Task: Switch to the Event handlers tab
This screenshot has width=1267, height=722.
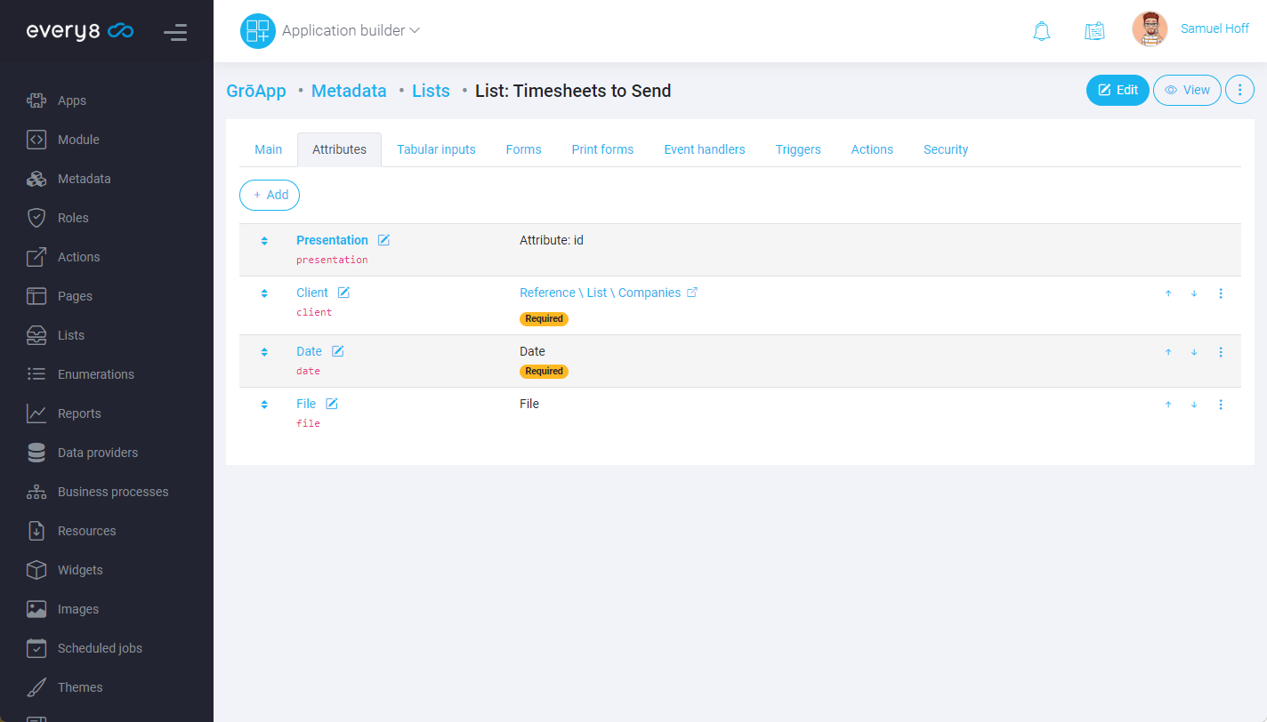Action: click(704, 149)
